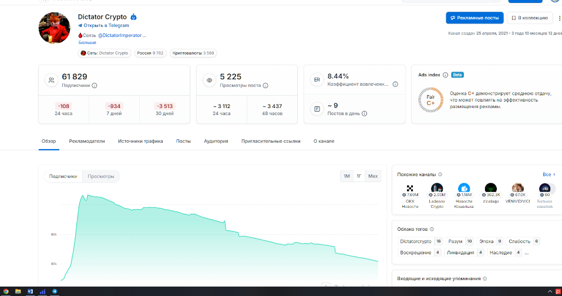Click the Dictatorcrypto 16 tag

click(420, 241)
